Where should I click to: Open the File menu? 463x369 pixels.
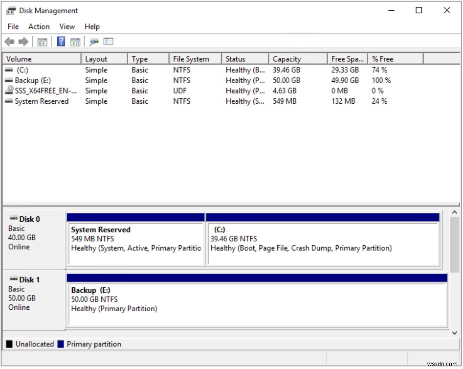(13, 26)
